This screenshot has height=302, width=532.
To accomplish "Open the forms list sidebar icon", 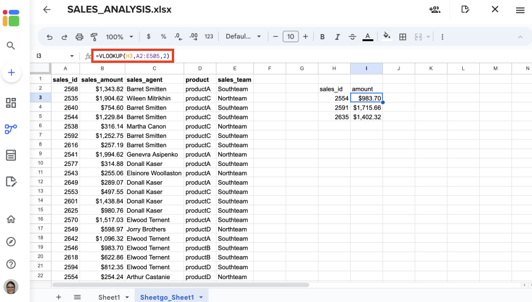I will pos(11,155).
